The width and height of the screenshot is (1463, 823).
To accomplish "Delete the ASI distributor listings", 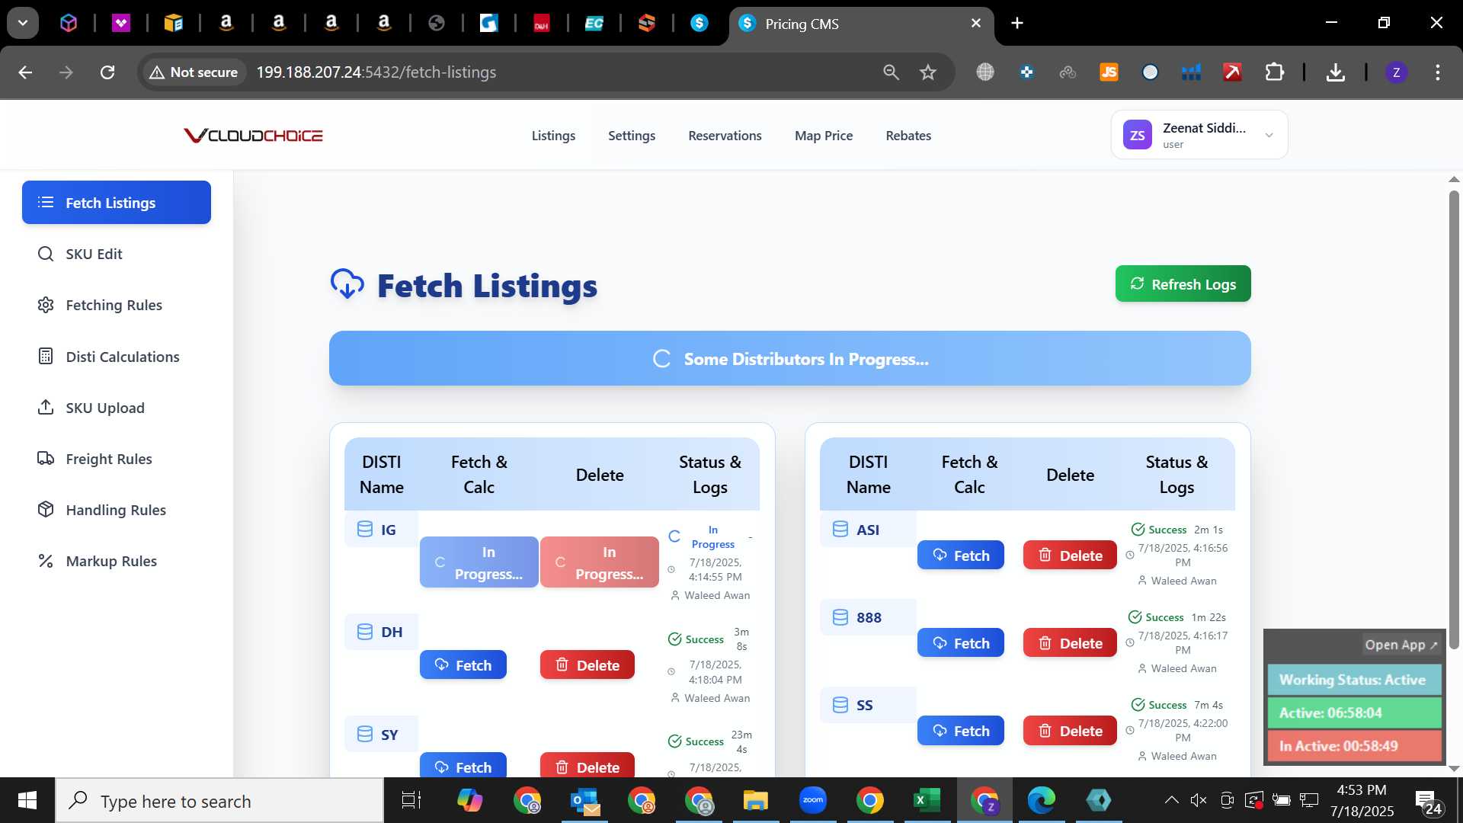I will point(1070,555).
